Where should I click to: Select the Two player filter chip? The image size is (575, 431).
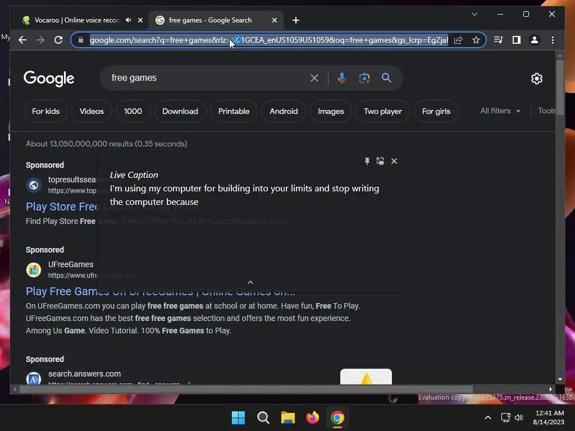tap(382, 111)
